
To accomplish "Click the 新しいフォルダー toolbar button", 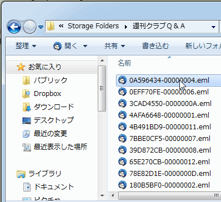I will 203,46.
